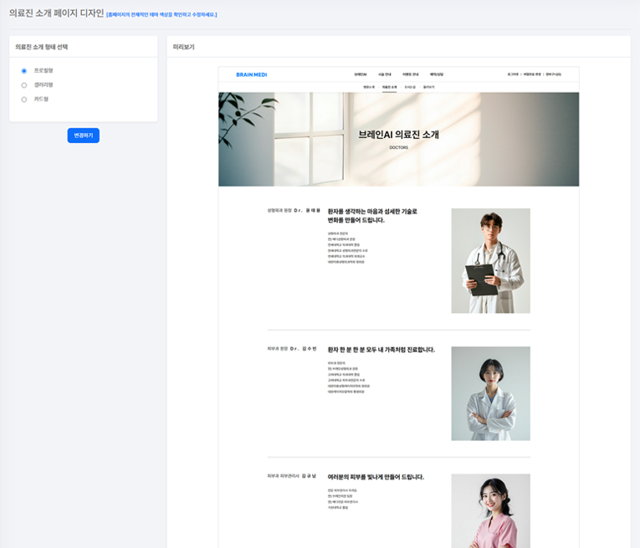Screen dimensions: 640x548
Task: Click the 예약상담 menu item
Action: (436, 74)
